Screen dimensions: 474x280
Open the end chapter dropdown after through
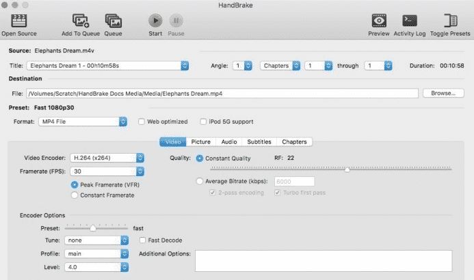coord(378,66)
